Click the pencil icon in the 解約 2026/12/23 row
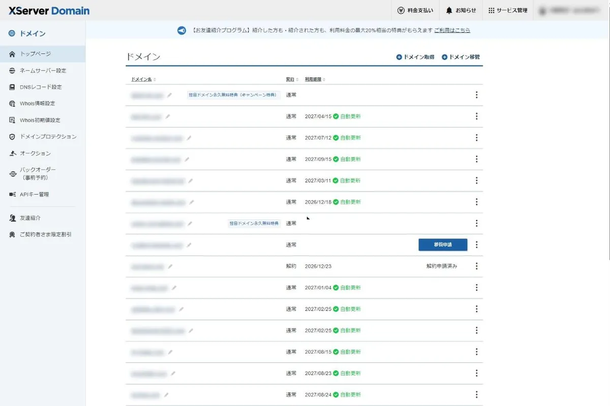 [x=170, y=266]
